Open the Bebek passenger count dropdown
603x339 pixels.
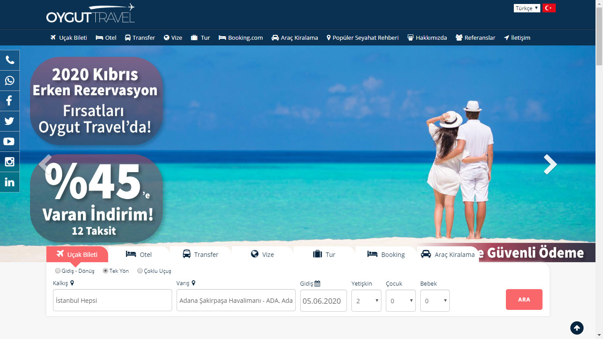pos(435,301)
